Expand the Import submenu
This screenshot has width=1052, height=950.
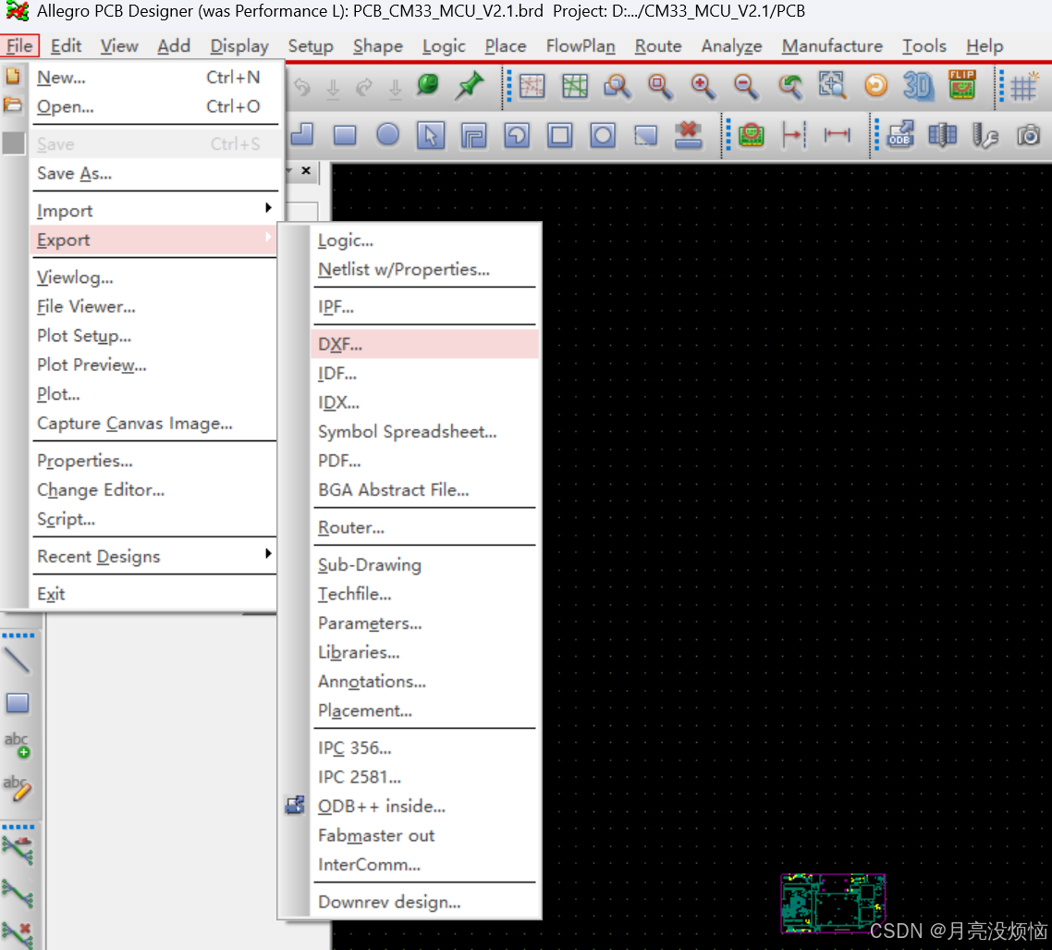click(64, 210)
